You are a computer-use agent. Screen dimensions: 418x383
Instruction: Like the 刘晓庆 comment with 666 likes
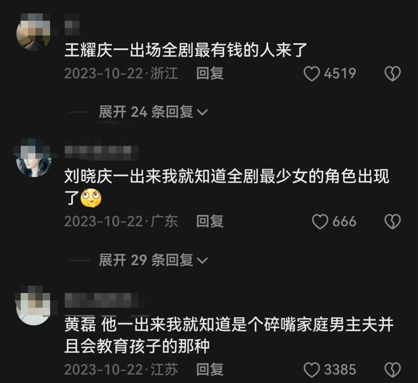pyautogui.click(x=320, y=222)
